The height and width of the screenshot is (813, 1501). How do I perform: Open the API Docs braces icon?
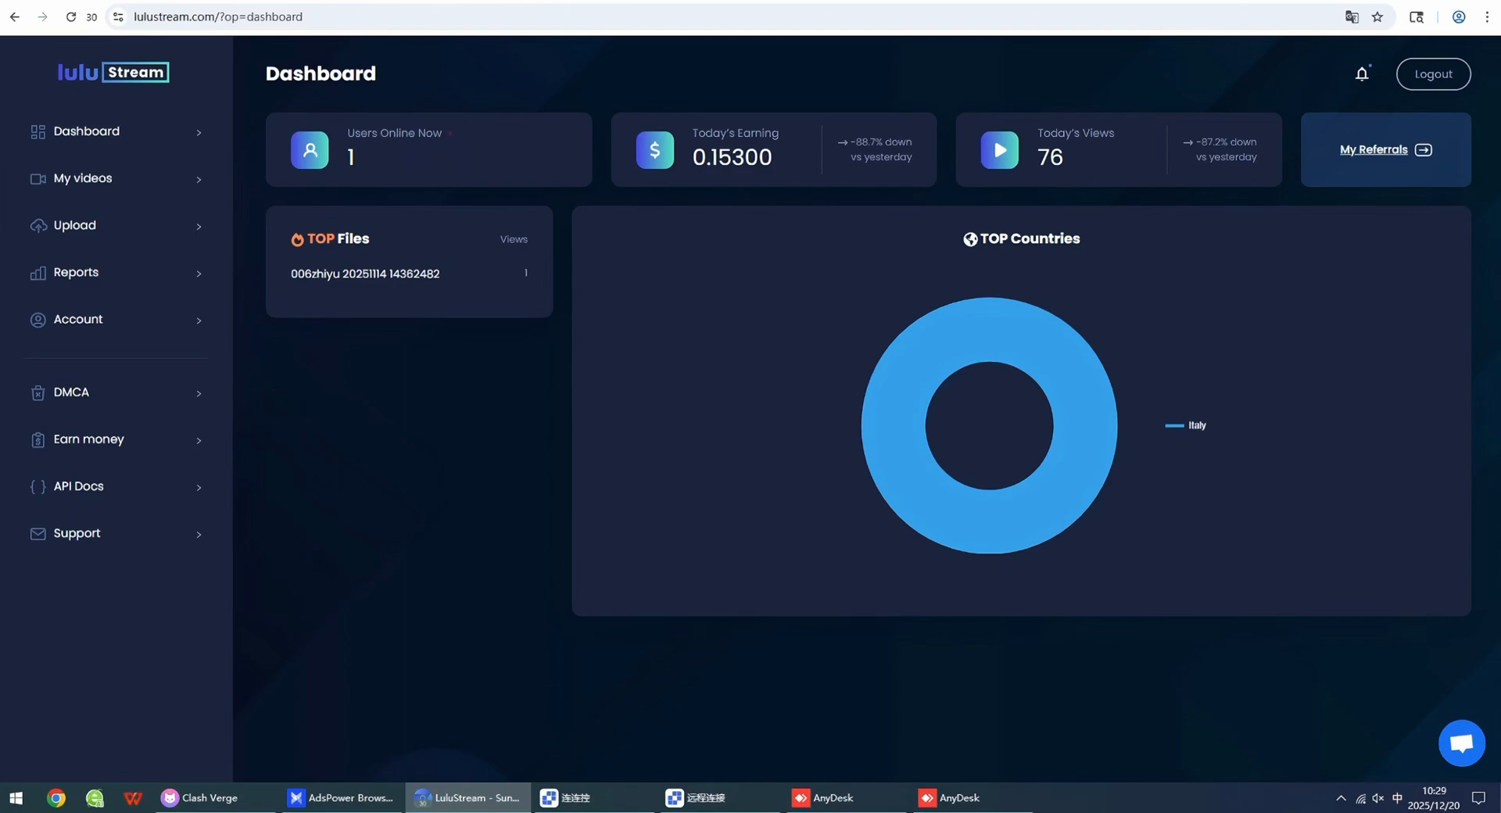coord(38,486)
